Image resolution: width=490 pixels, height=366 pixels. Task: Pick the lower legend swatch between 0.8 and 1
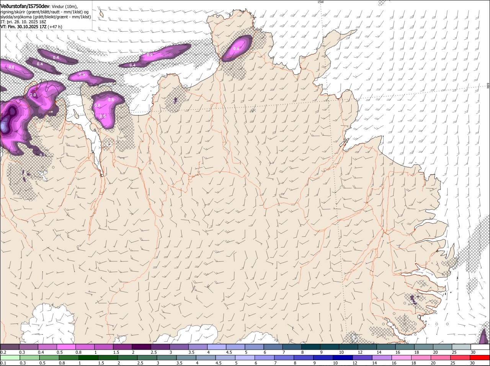pyautogui.click(x=69, y=358)
